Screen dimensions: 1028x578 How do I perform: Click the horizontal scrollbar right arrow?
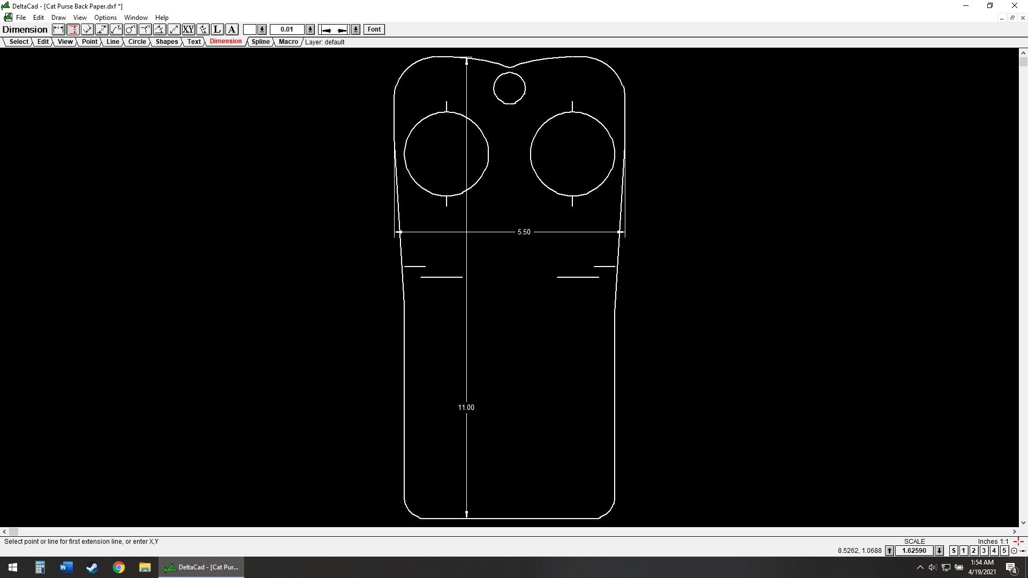point(1014,532)
